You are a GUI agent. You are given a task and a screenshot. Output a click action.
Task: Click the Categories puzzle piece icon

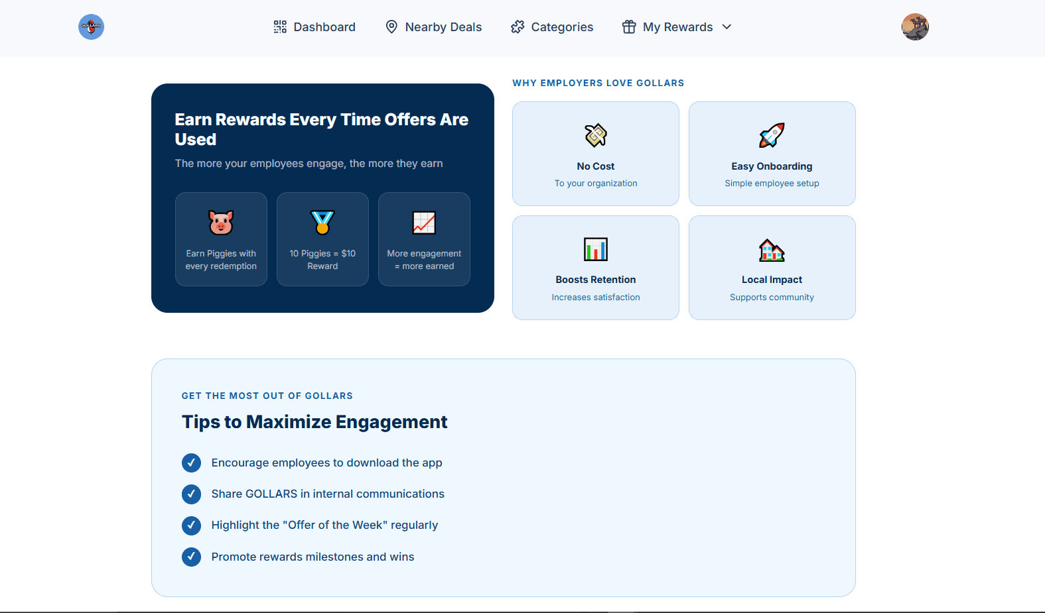tap(518, 27)
